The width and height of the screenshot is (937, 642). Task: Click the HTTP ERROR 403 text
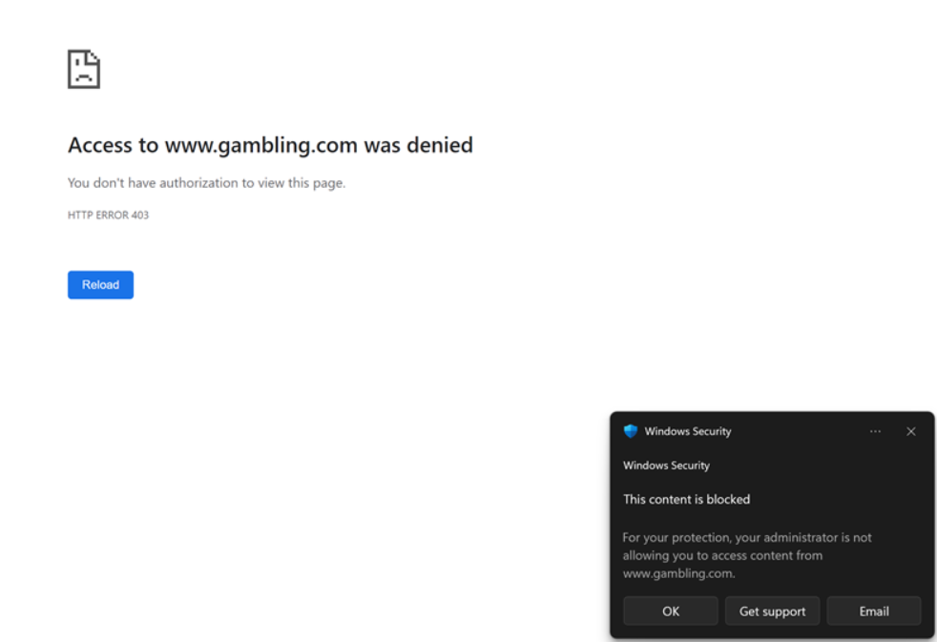coord(108,216)
